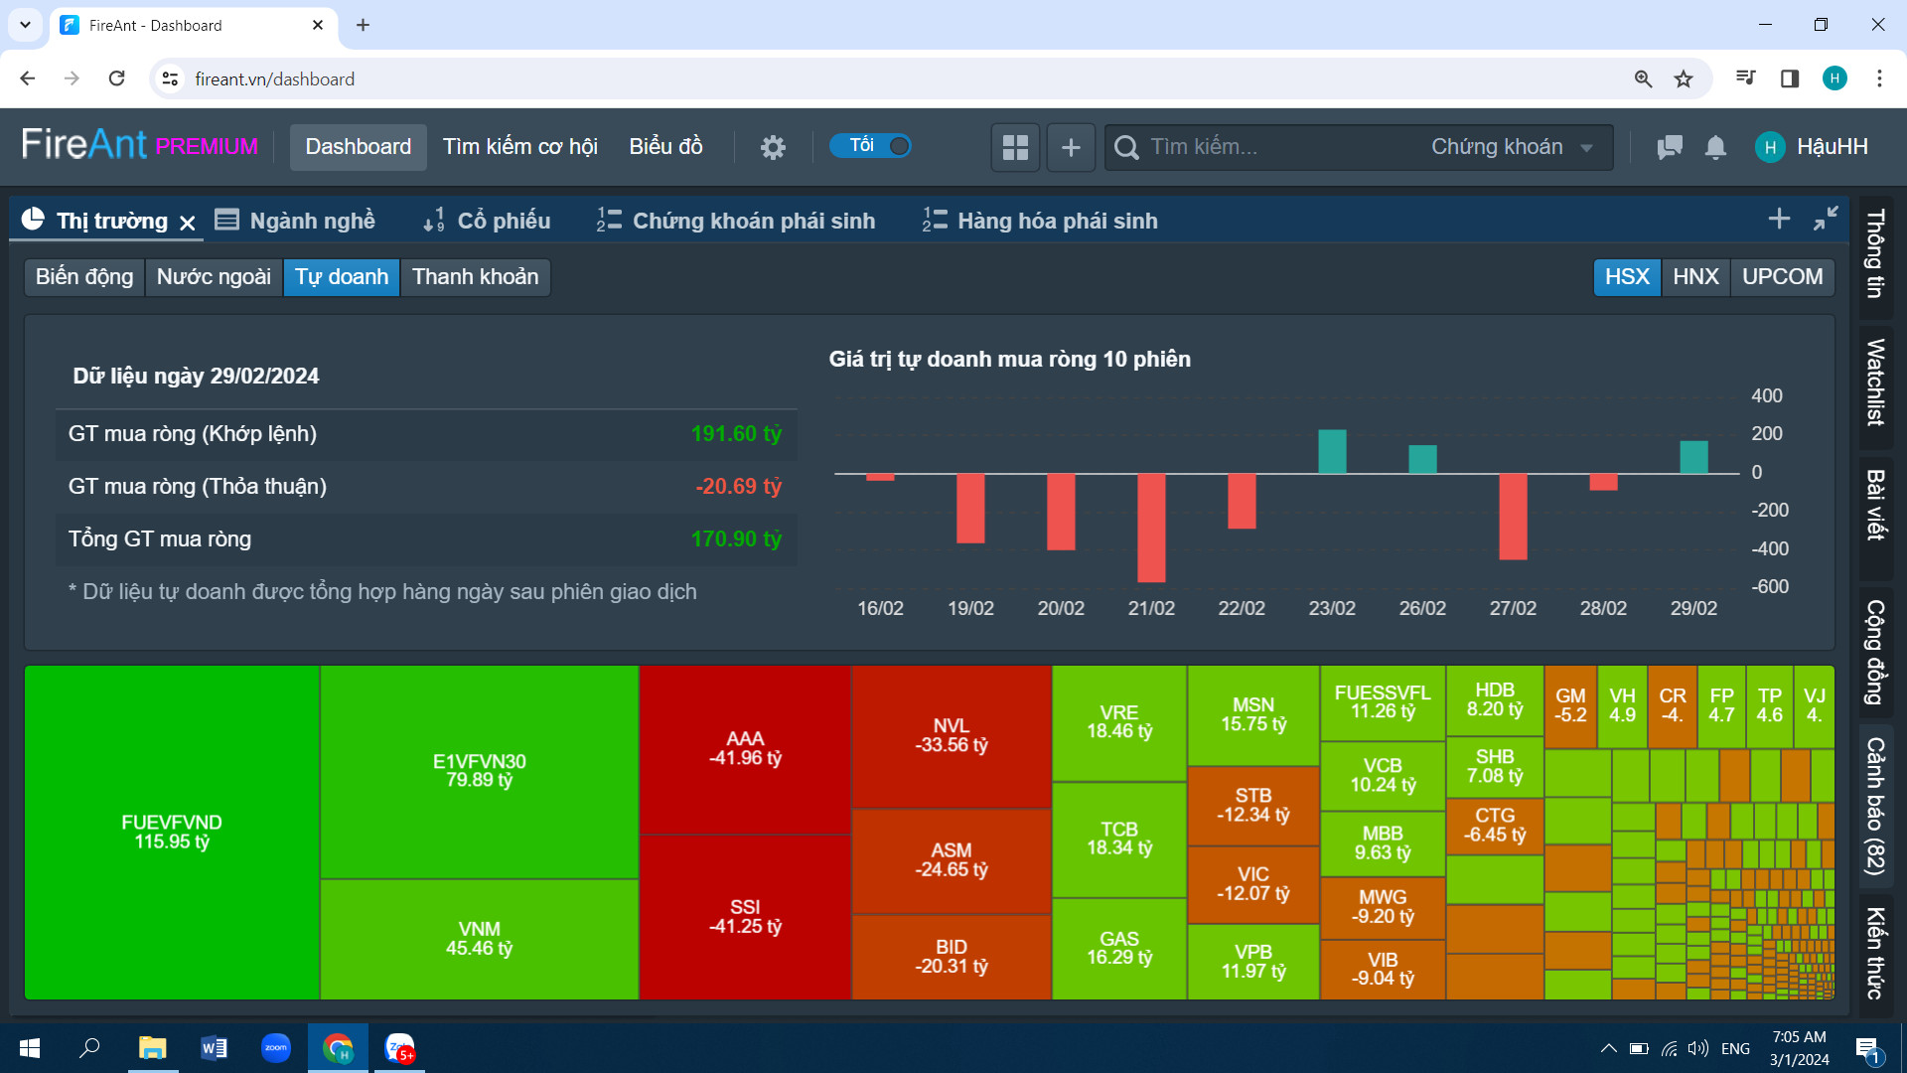Click the Nước ngoài button

(x=214, y=276)
